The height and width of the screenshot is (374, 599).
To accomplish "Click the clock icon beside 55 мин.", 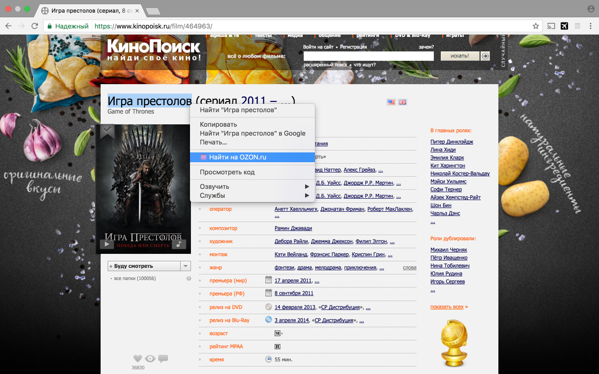I will (269, 360).
